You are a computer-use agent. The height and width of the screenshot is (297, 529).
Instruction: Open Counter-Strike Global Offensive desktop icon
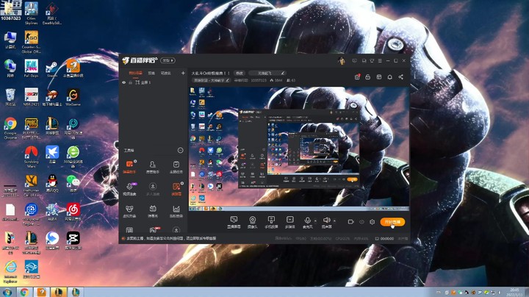(31, 42)
